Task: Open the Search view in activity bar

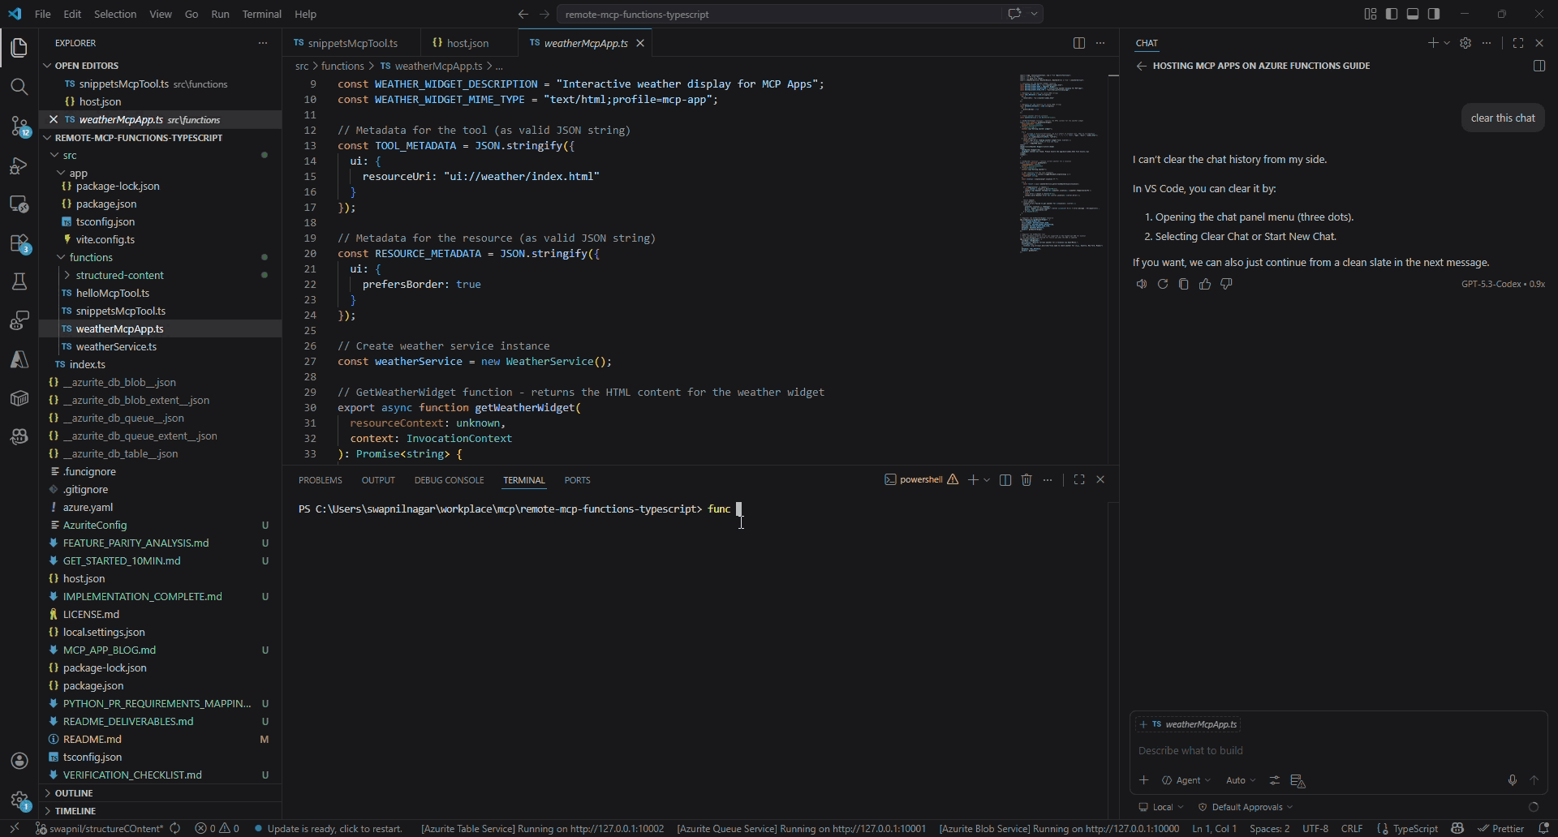Action: [x=19, y=87]
